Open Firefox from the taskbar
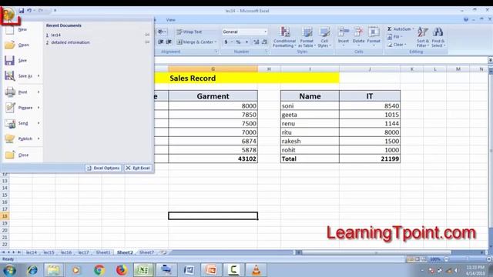Screen dimensions: 493x277 122,270
